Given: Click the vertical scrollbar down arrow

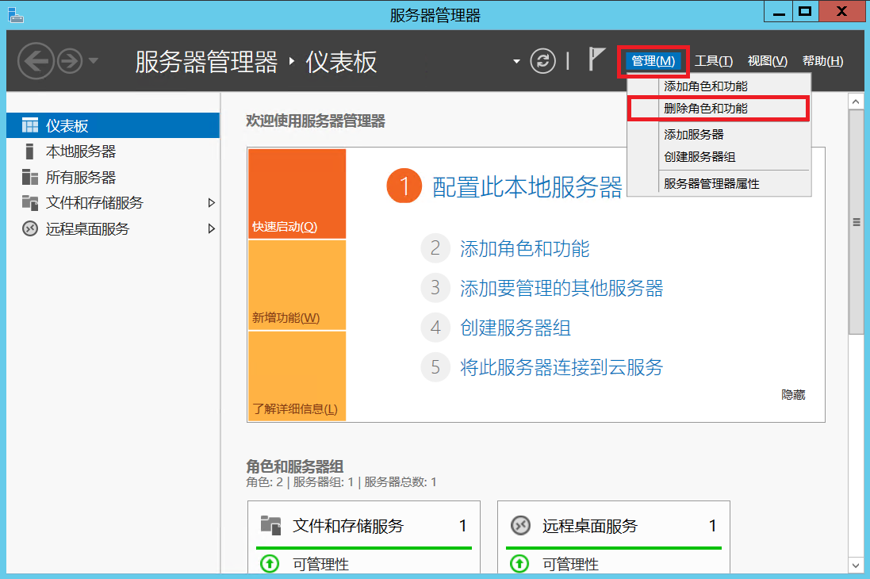Looking at the screenshot, I should [856, 565].
